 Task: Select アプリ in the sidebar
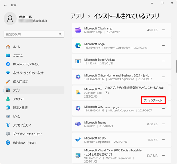(34, 90)
